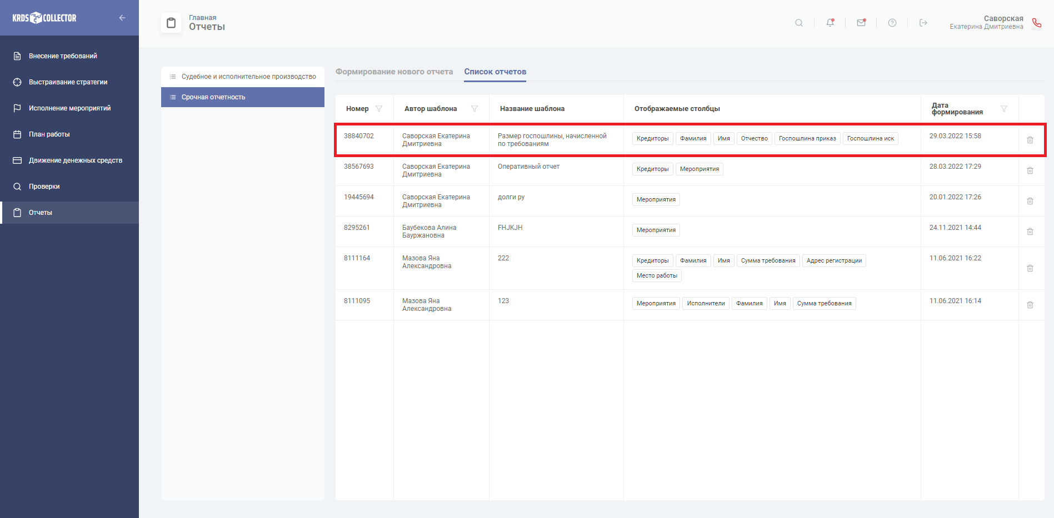
Task: Open the help question mark icon
Action: pos(892,23)
